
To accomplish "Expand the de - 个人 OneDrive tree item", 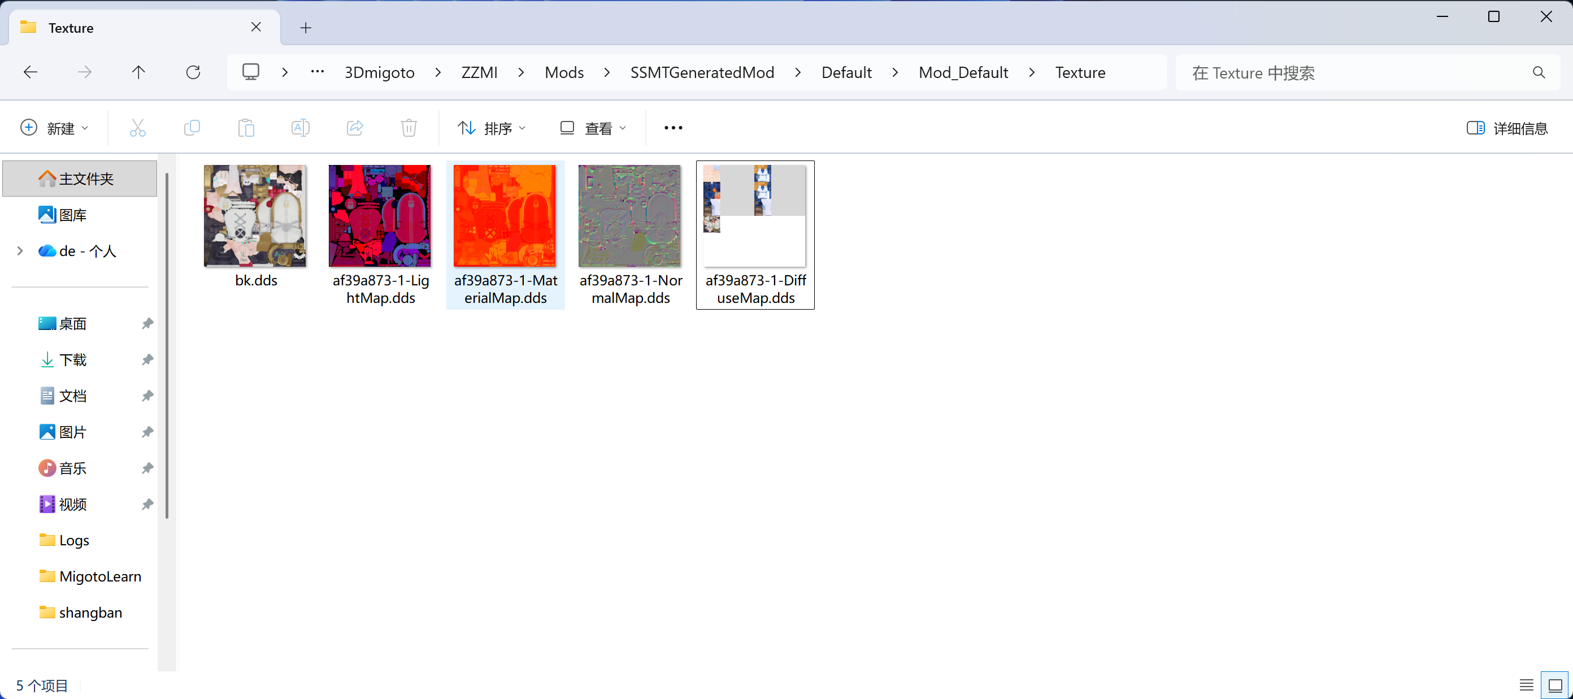I will [x=20, y=251].
